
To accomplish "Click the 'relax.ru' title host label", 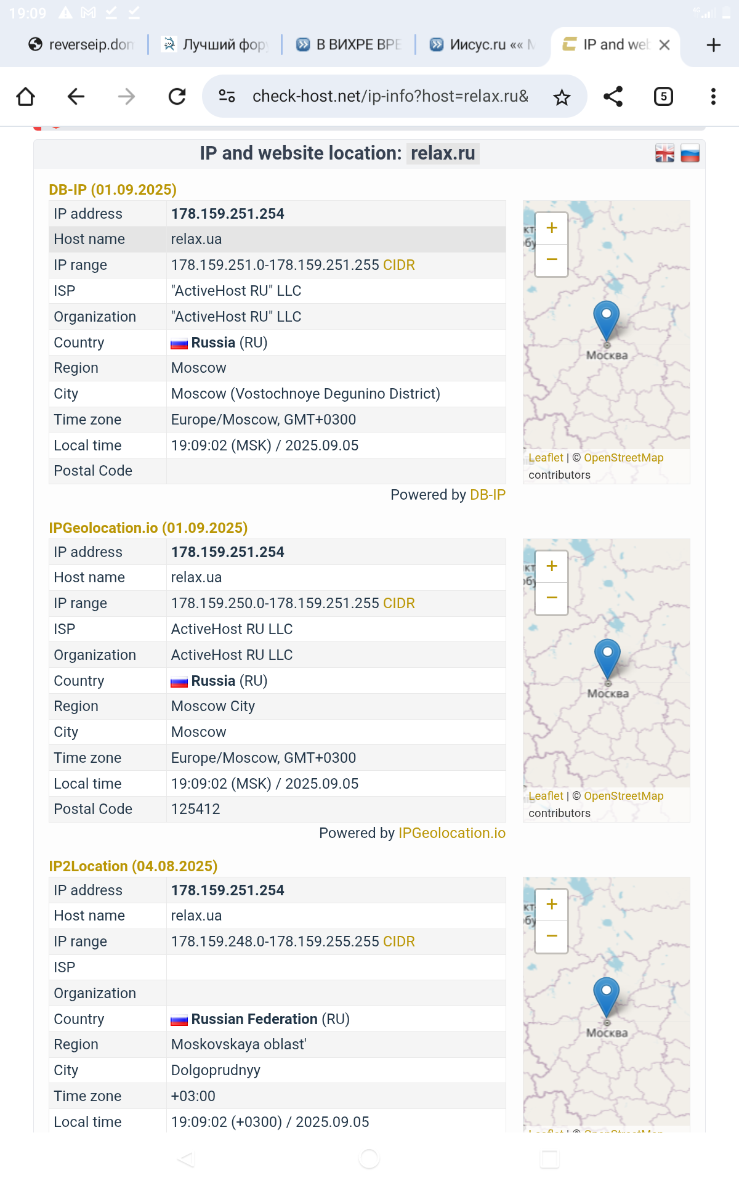I will [443, 153].
